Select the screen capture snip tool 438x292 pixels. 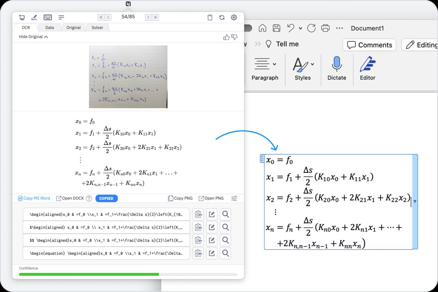tap(22, 17)
